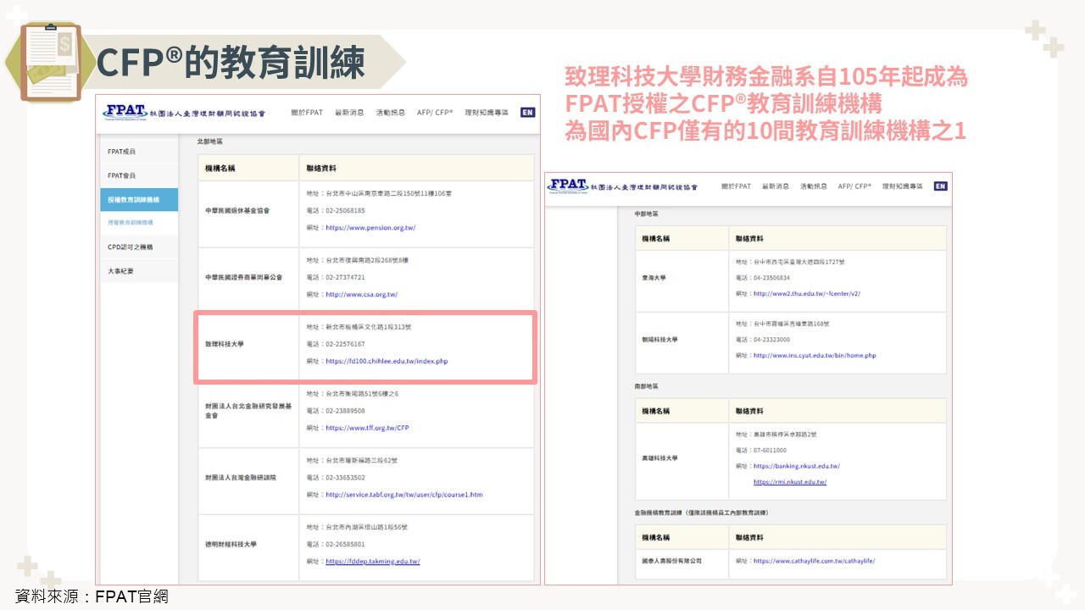Click the 北部地區 section heading

tap(209, 141)
